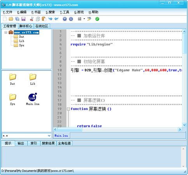The height and width of the screenshot is (175, 188).
Task: Click the gray build icon in toolbar
Action: pos(79,19)
